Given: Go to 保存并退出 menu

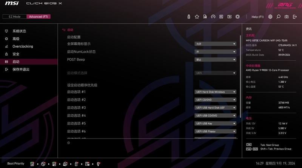Looking at the screenshot, I should pyautogui.click(x=21, y=69).
